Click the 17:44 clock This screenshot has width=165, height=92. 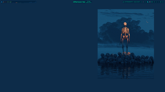click(x=89, y=2)
